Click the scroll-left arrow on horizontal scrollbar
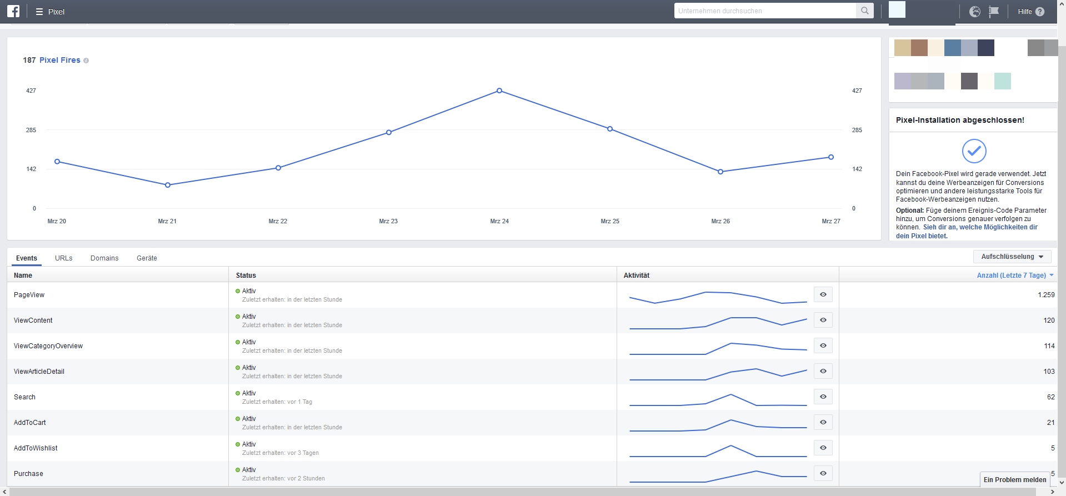The width and height of the screenshot is (1066, 496). [x=4, y=492]
